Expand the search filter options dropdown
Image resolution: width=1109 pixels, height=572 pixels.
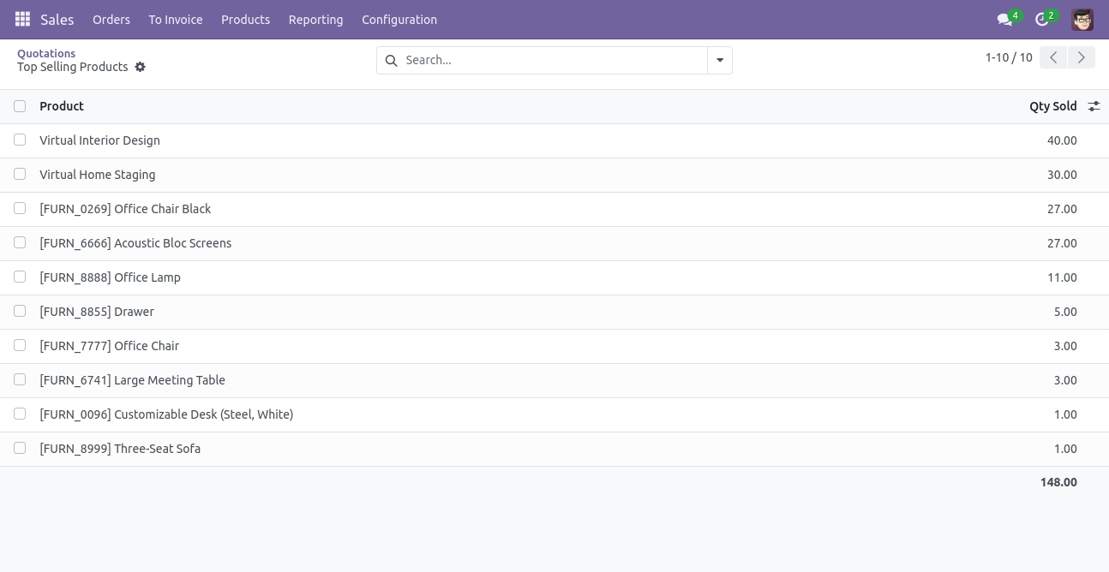720,61
